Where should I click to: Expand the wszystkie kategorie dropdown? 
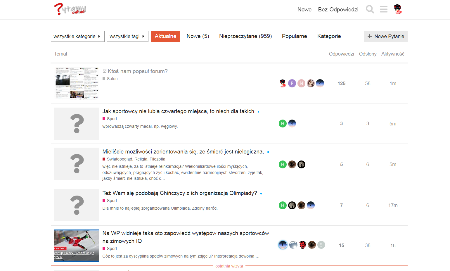click(x=77, y=36)
